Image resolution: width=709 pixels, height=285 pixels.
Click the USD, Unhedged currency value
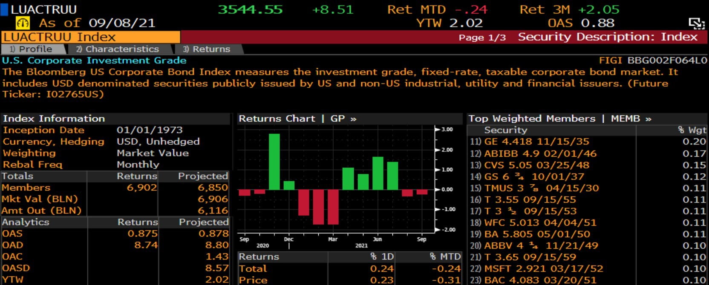click(x=158, y=141)
